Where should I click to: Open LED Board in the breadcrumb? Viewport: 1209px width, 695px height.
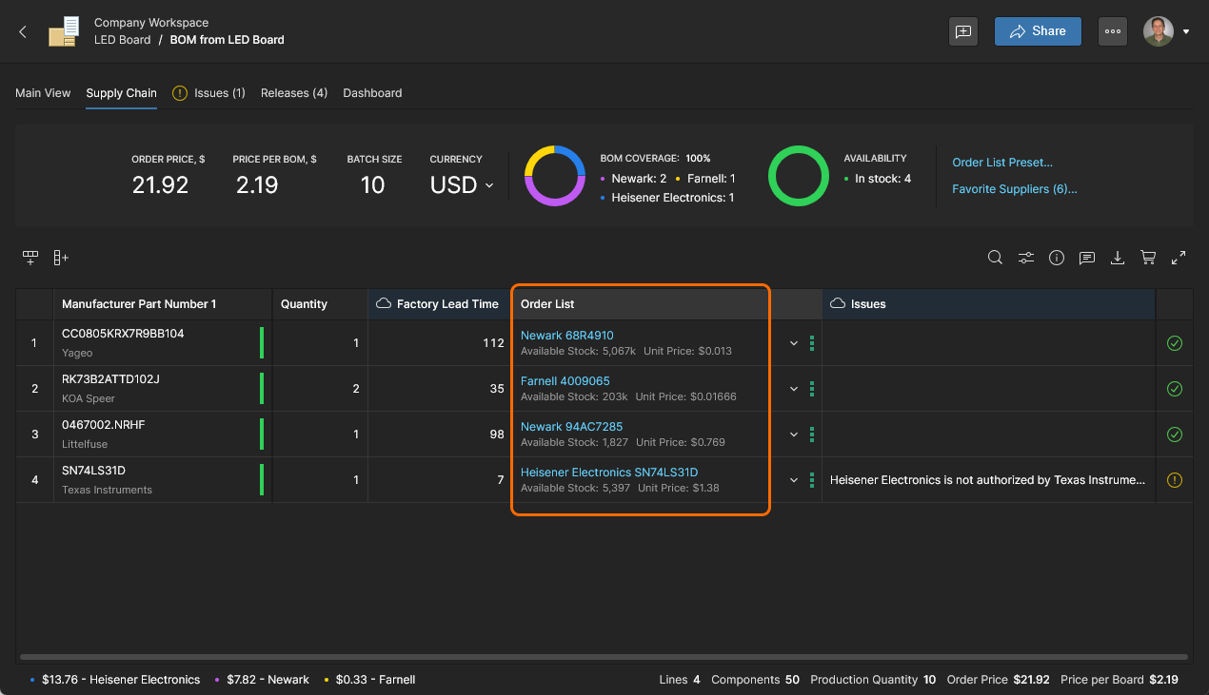pyautogui.click(x=122, y=40)
